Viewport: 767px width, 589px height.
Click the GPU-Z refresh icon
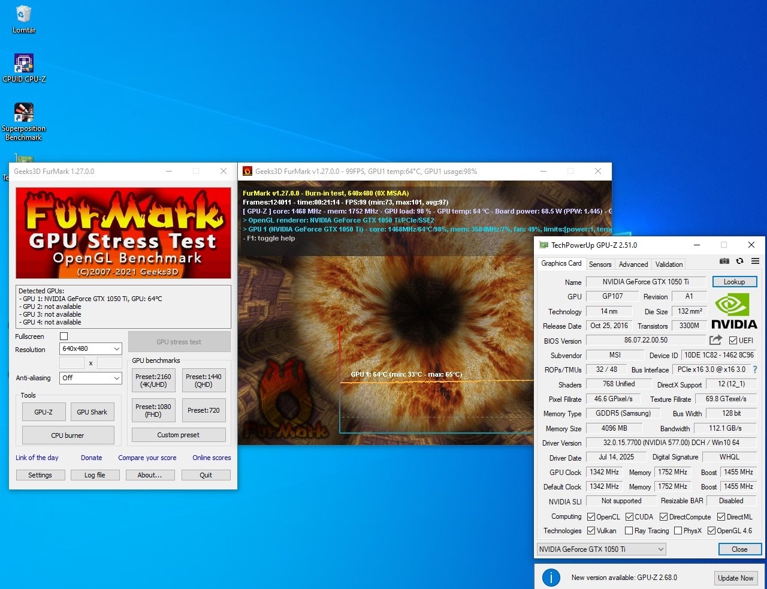(739, 261)
